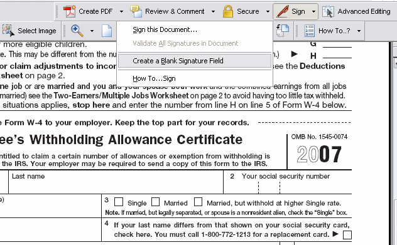The image size is (397, 245).
Task: Choose Sign this Document... menu item
Action: coord(195,29)
